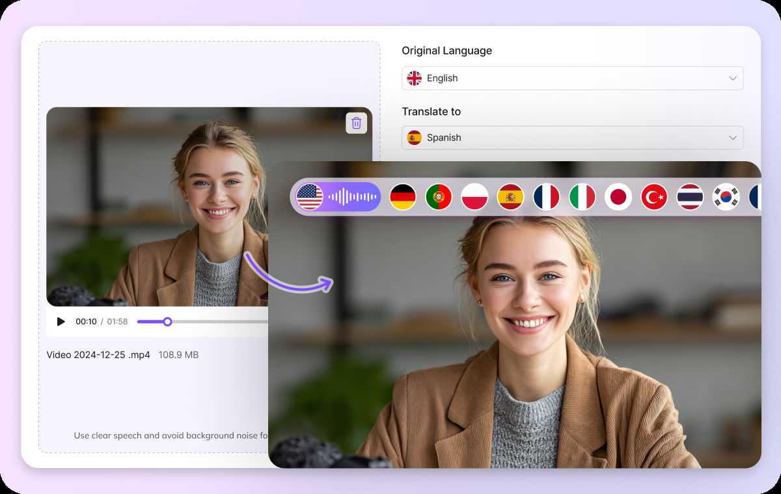Click the total duration 01:58
781x494 pixels.
117,322
